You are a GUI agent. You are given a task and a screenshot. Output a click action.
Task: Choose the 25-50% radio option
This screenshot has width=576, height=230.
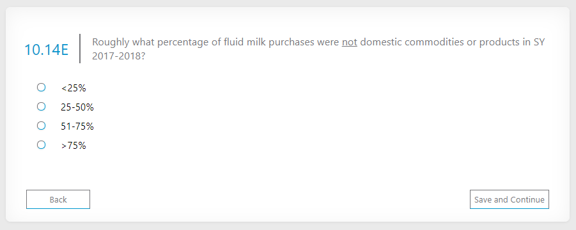41,107
